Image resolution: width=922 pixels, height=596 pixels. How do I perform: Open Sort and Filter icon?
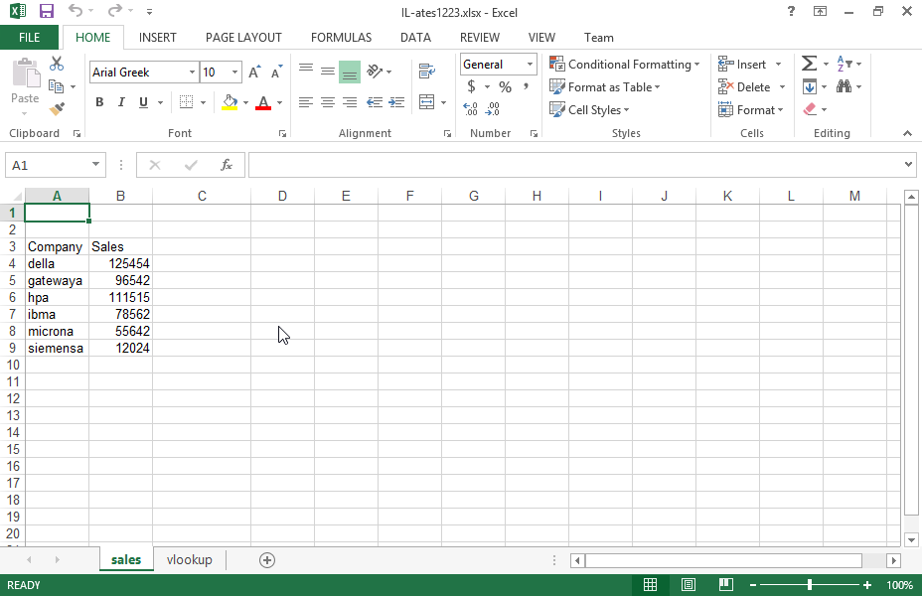pyautogui.click(x=845, y=64)
